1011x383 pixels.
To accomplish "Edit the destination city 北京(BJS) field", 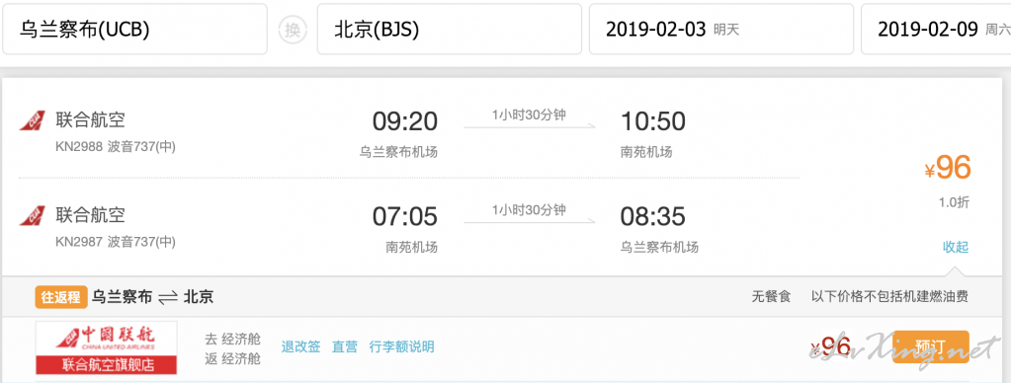I will point(450,30).
